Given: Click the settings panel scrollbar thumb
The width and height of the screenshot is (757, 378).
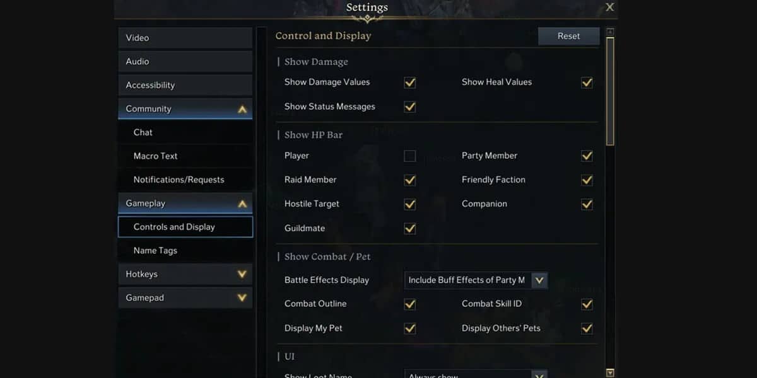Looking at the screenshot, I should (x=610, y=91).
